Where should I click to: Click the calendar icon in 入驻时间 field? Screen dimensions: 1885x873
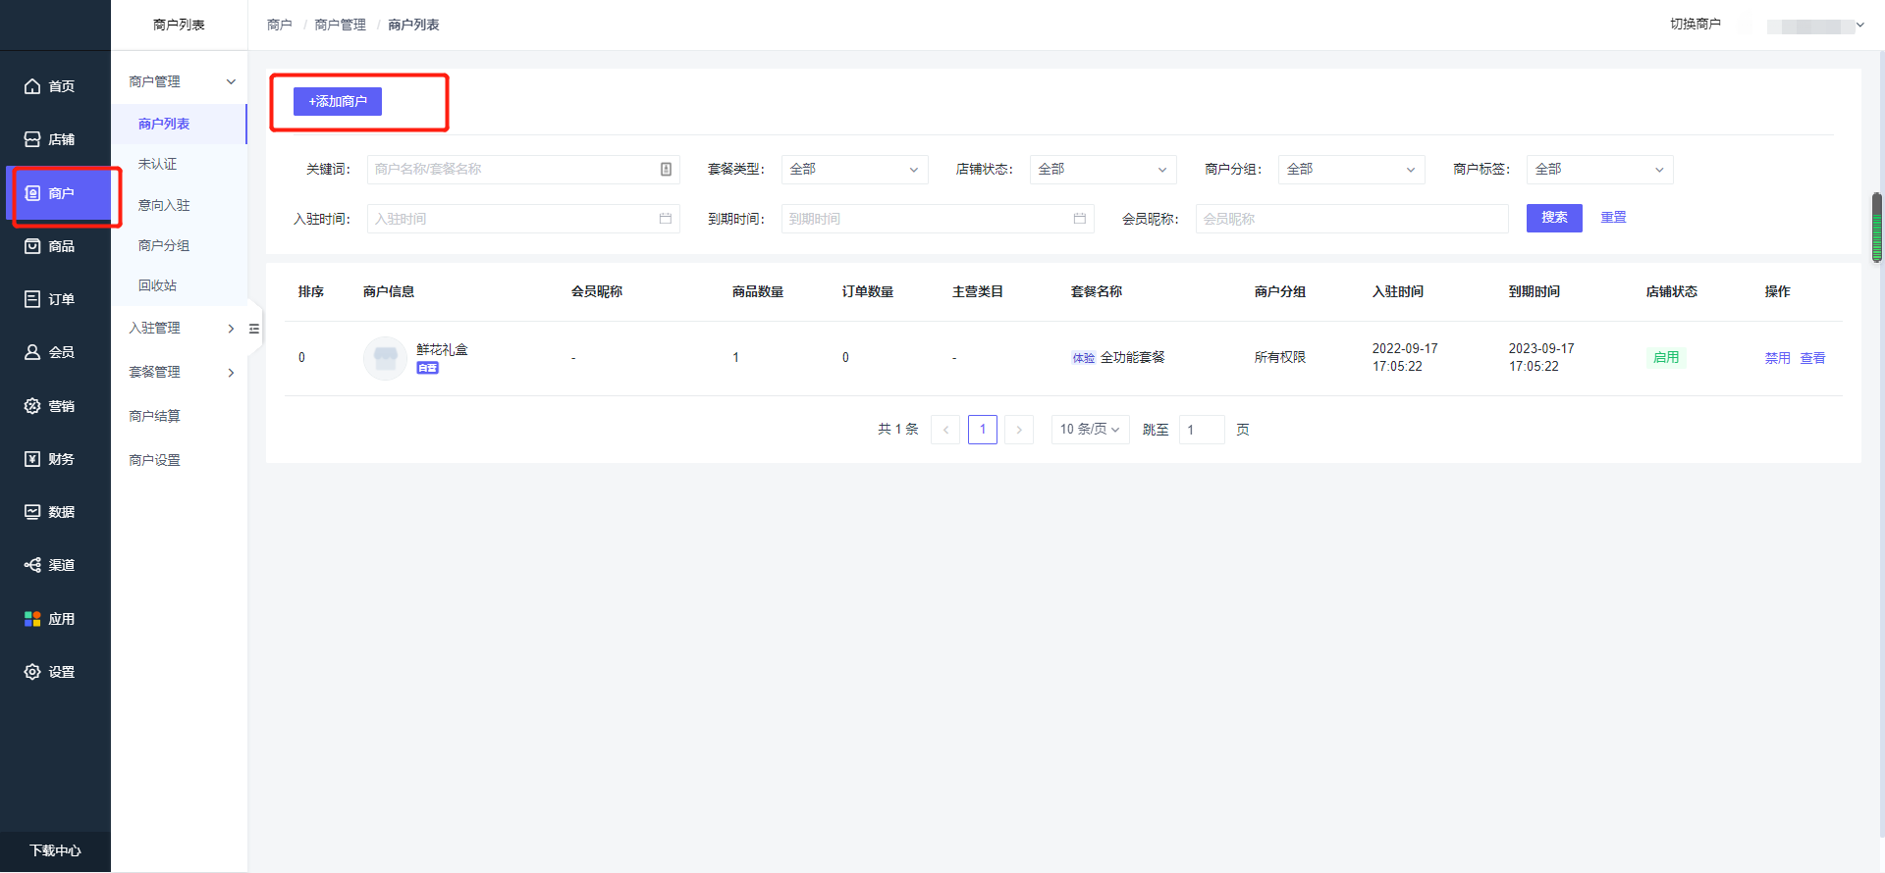(665, 219)
